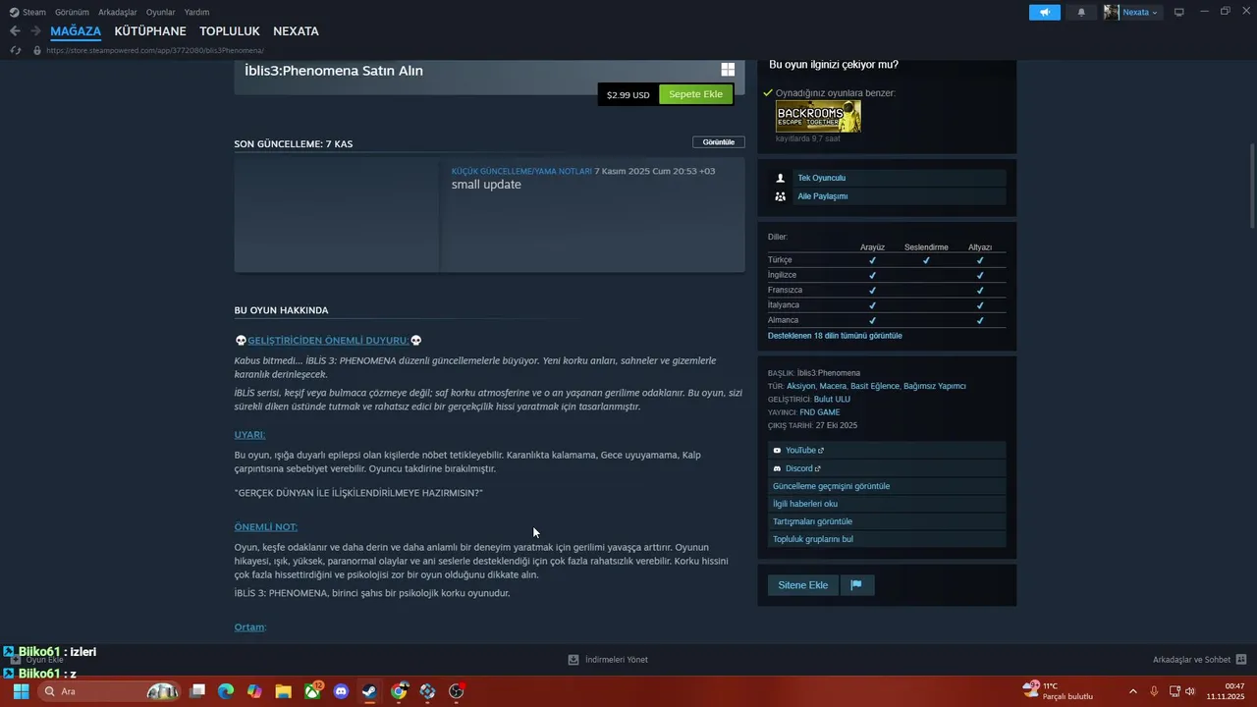Click the Sitene Ekle button
The height and width of the screenshot is (707, 1257).
(803, 585)
